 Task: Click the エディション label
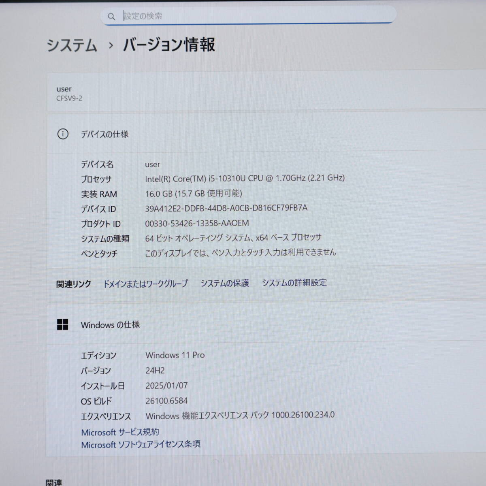coord(99,356)
